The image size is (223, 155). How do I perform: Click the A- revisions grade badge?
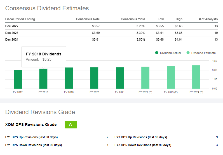point(71,125)
